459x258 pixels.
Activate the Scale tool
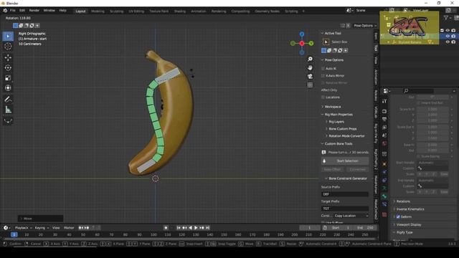(8, 78)
